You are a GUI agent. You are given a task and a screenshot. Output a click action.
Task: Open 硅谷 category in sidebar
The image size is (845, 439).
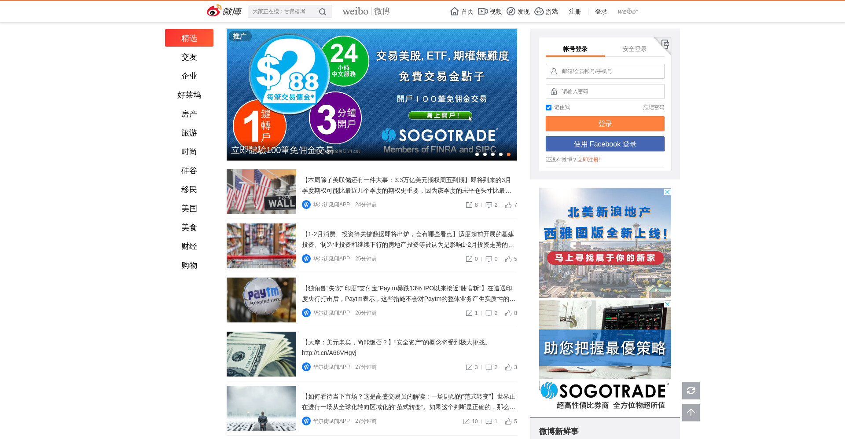click(189, 171)
